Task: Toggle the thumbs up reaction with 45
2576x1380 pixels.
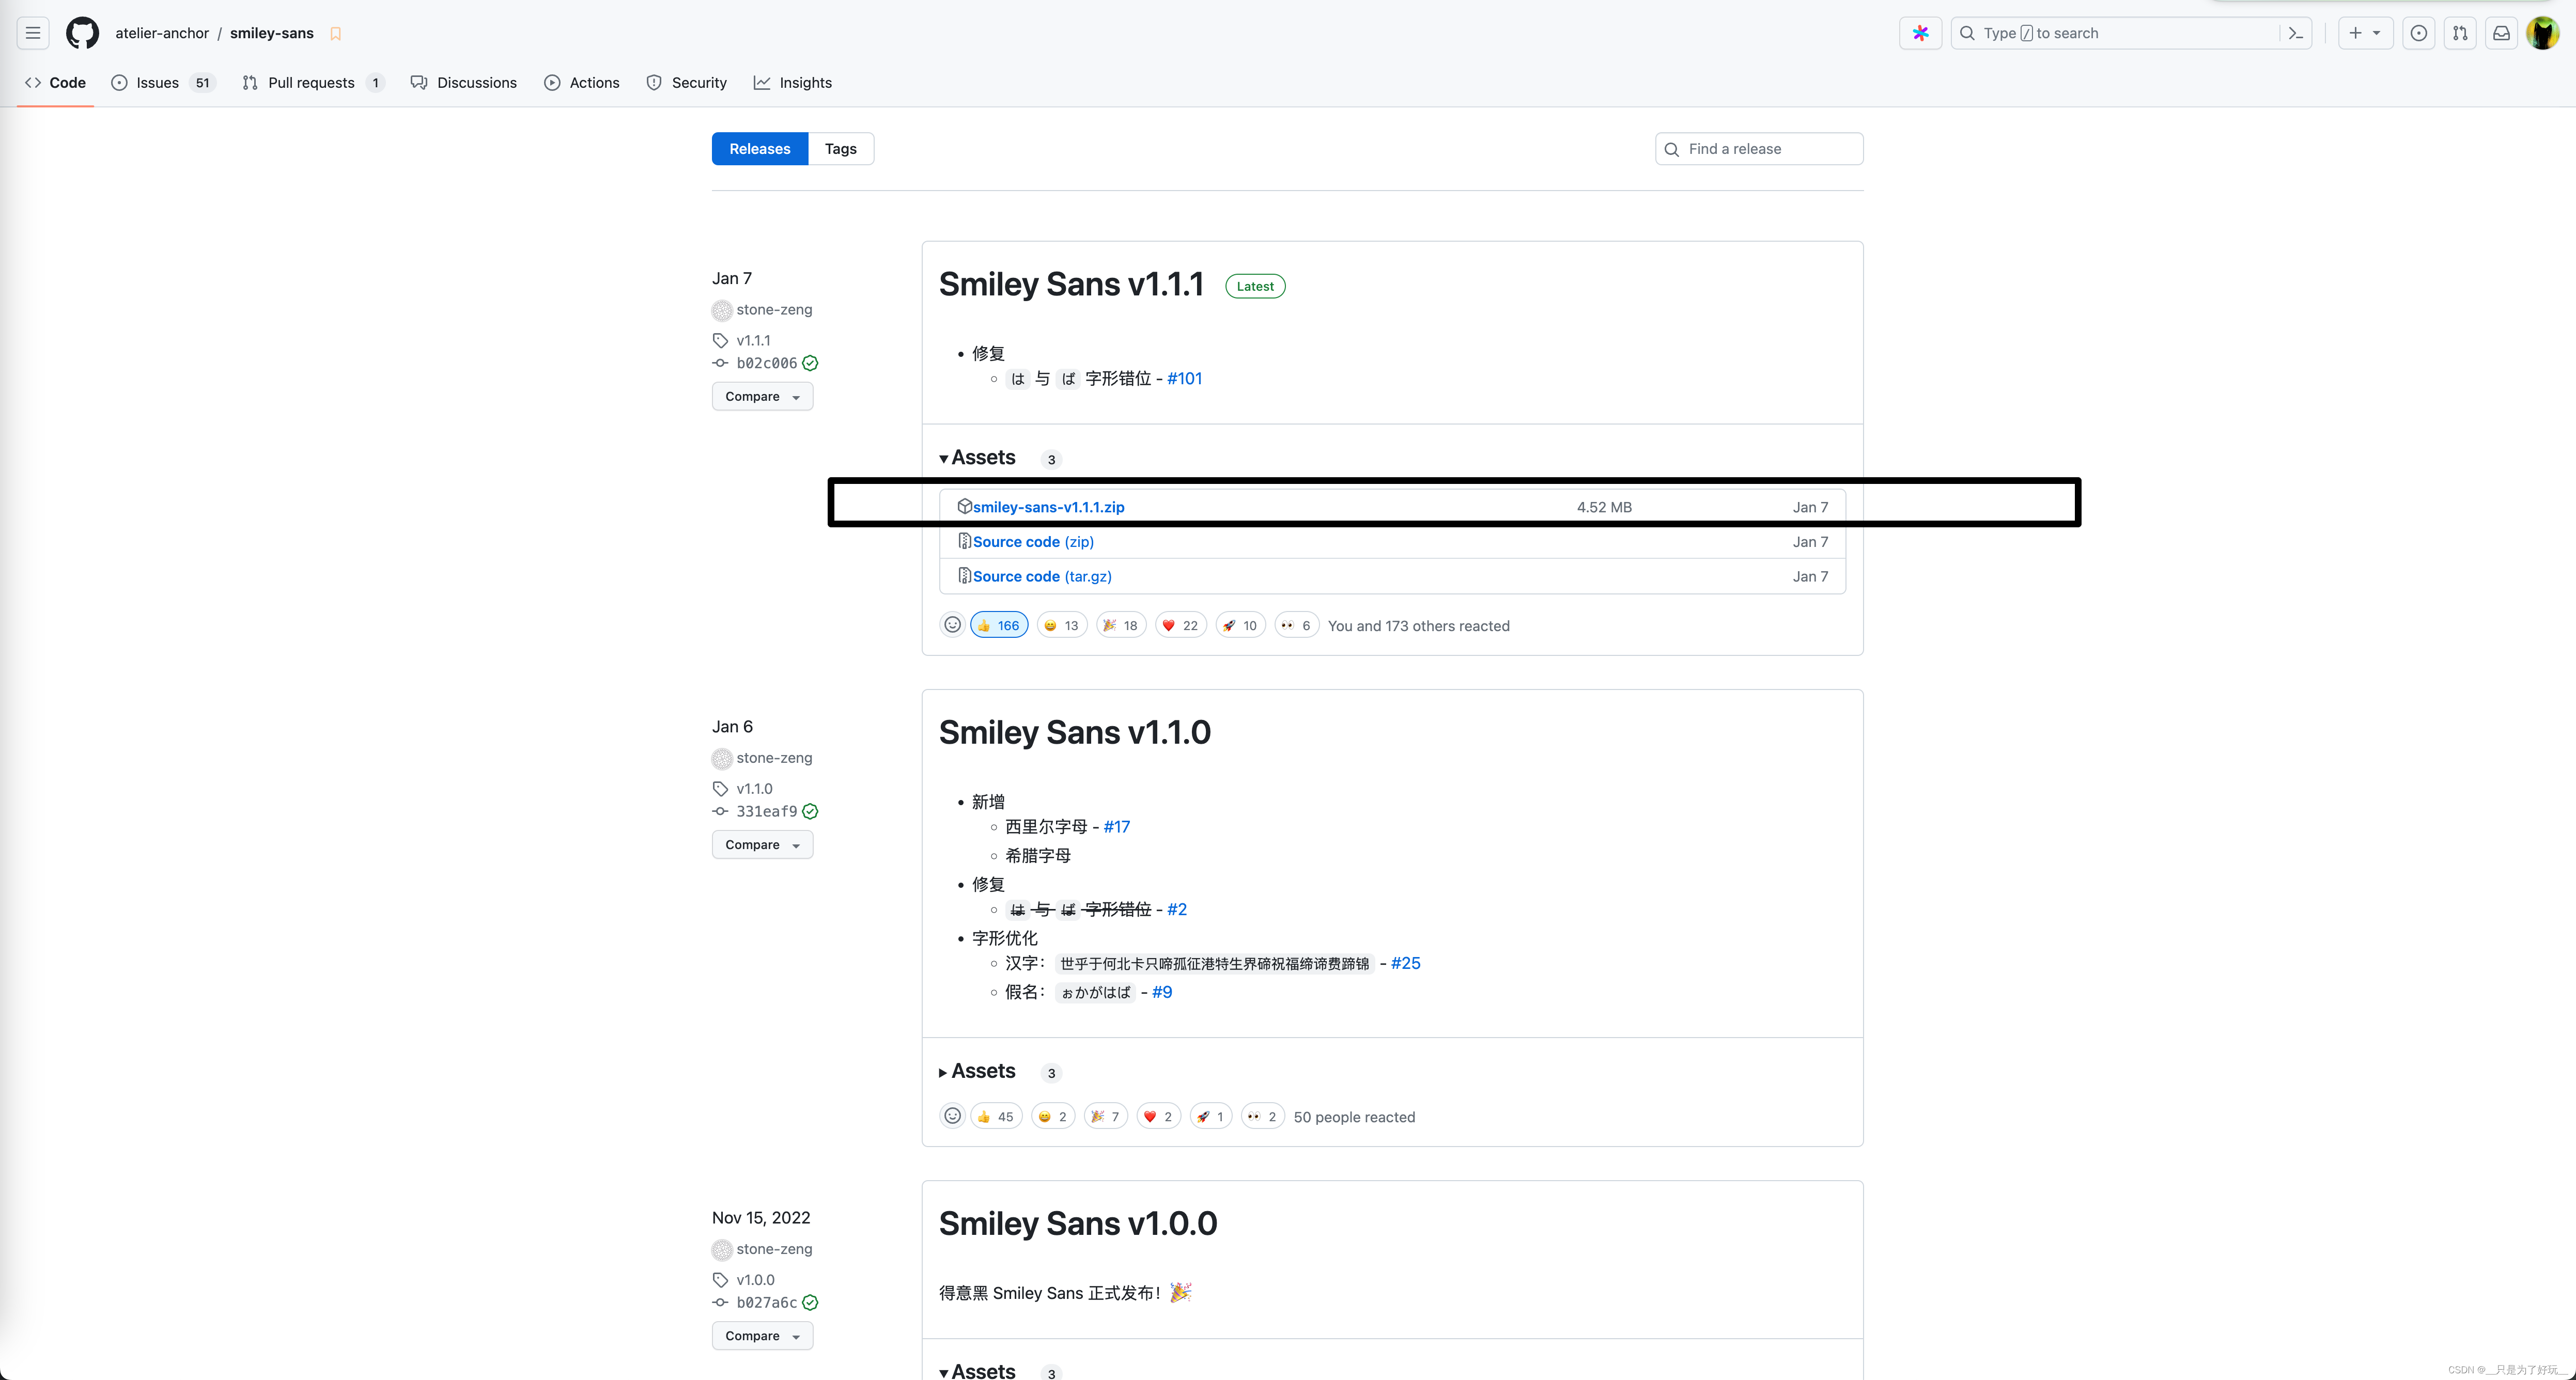Action: (x=996, y=1116)
